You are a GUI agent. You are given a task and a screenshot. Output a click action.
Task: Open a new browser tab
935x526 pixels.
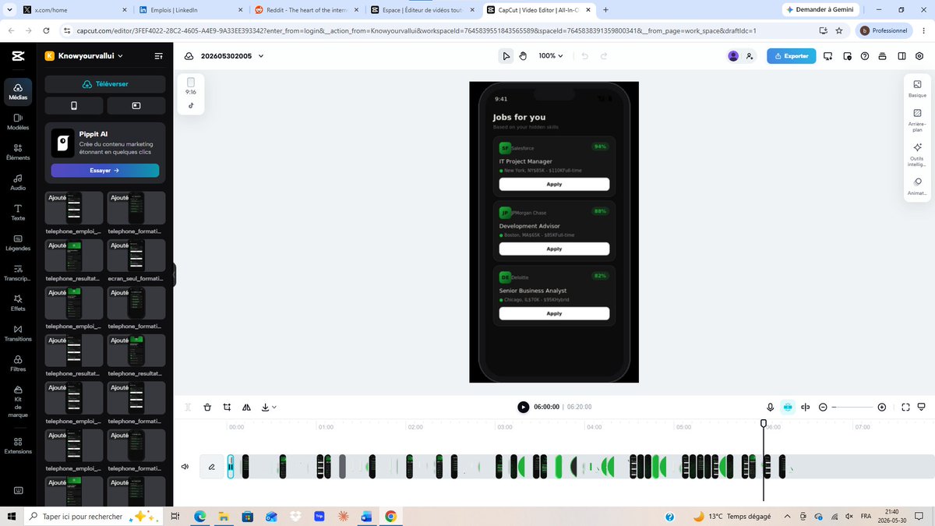pyautogui.click(x=605, y=9)
